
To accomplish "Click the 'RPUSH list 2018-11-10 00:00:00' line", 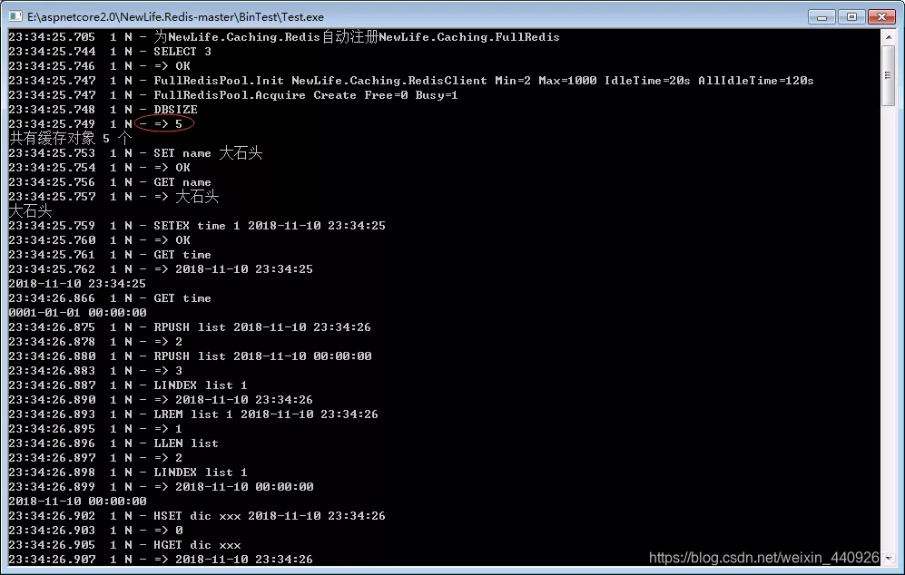I will (x=190, y=356).
